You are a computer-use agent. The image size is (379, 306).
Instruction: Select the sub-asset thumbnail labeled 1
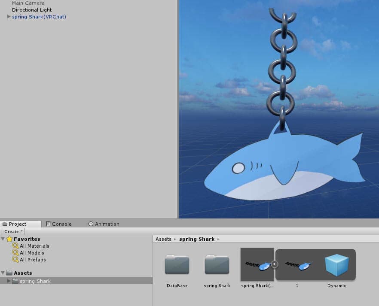pyautogui.click(x=297, y=266)
